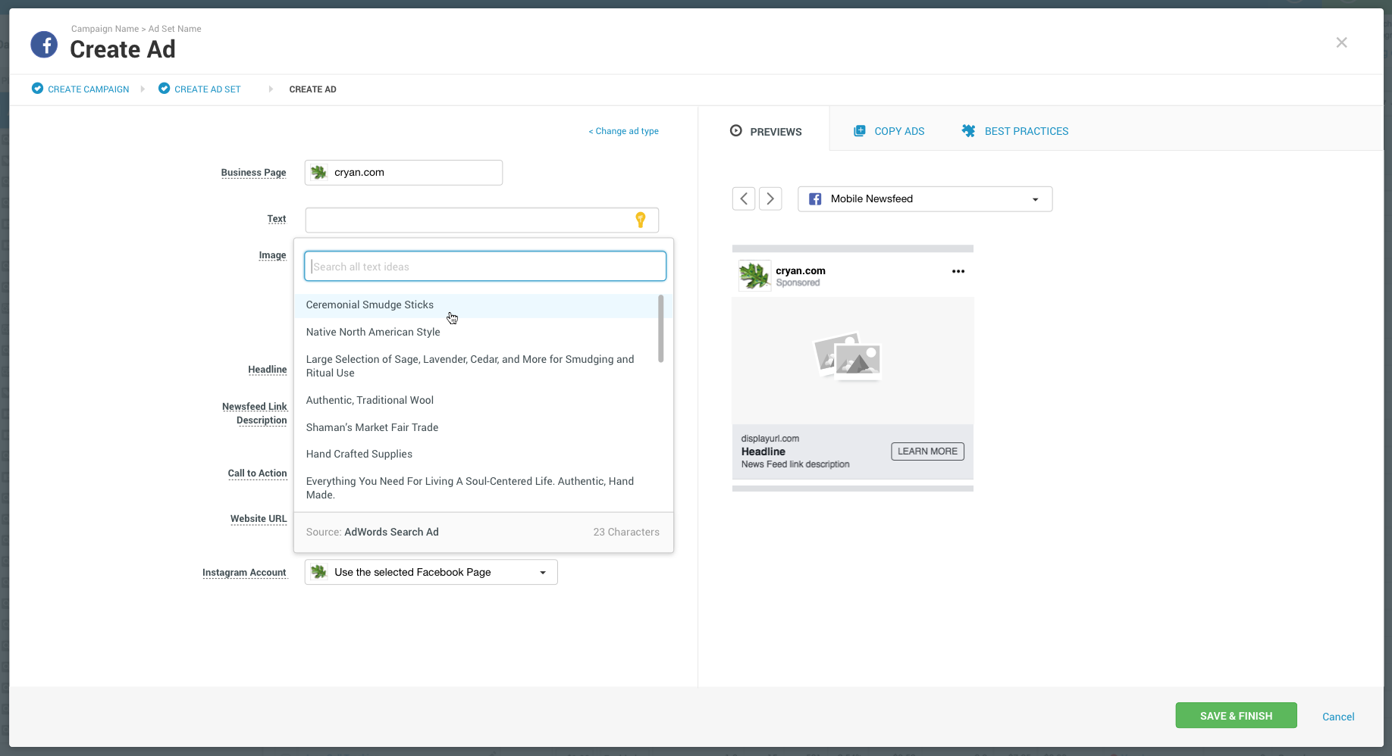Click the Facebook logo icon beside Create Ad
The height and width of the screenshot is (756, 1392).
pos(44,45)
